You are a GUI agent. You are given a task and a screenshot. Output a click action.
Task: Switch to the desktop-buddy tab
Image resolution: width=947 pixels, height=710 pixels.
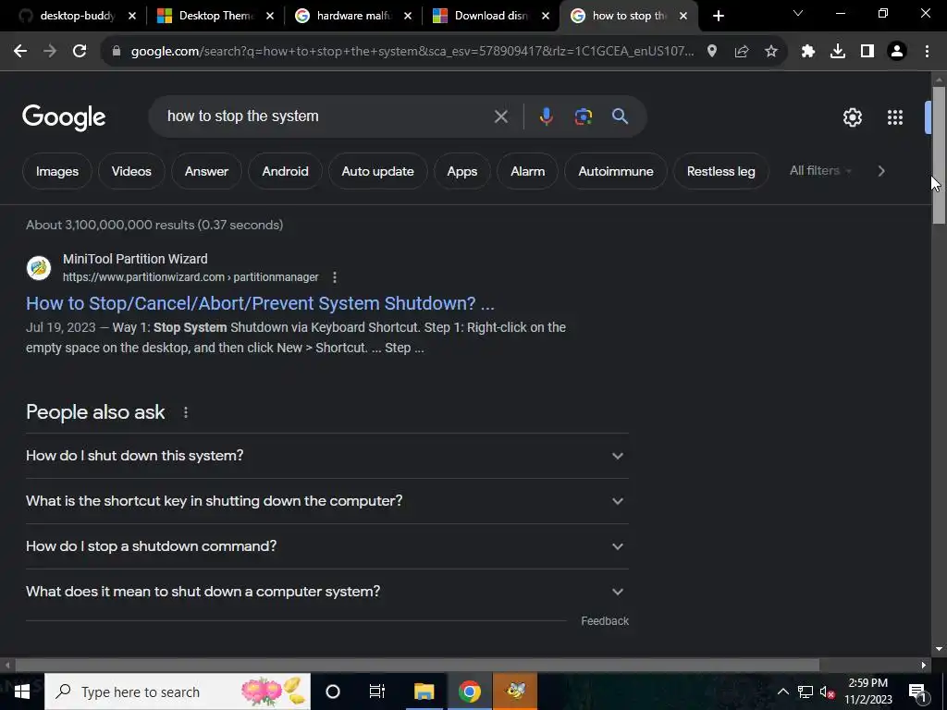78,16
